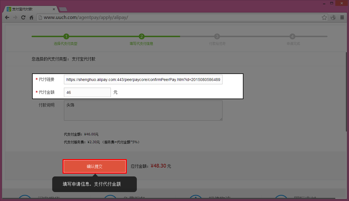Click step 2 circle 填写代支付信息
This screenshot has width=349, height=201.
[142, 36]
